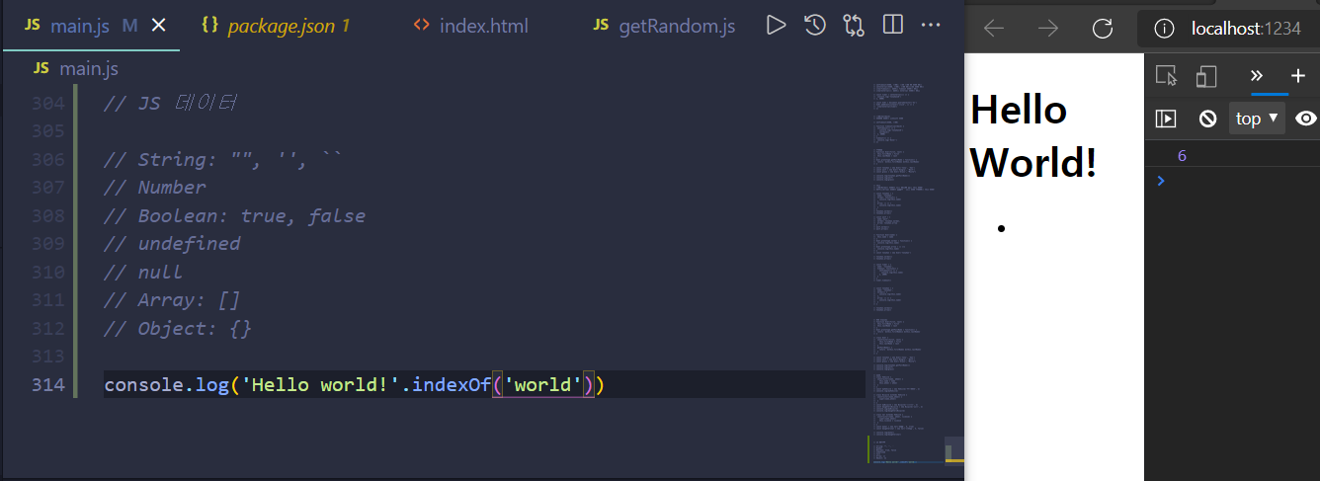
Task: Click the '// null' comment line
Action: [143, 272]
